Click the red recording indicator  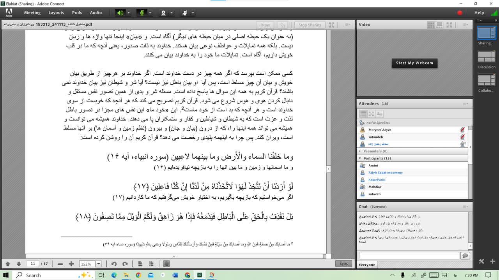[460, 12]
